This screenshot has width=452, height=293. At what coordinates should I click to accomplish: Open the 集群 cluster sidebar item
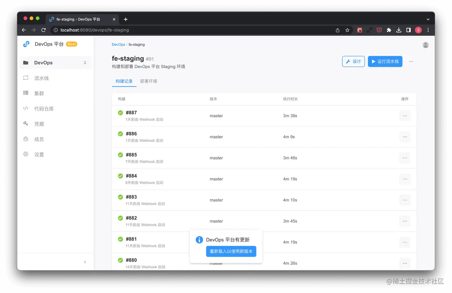click(56, 93)
